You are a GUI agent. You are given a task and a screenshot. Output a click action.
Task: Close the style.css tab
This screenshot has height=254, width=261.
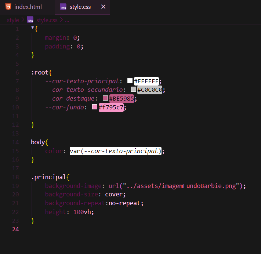tap(103, 7)
